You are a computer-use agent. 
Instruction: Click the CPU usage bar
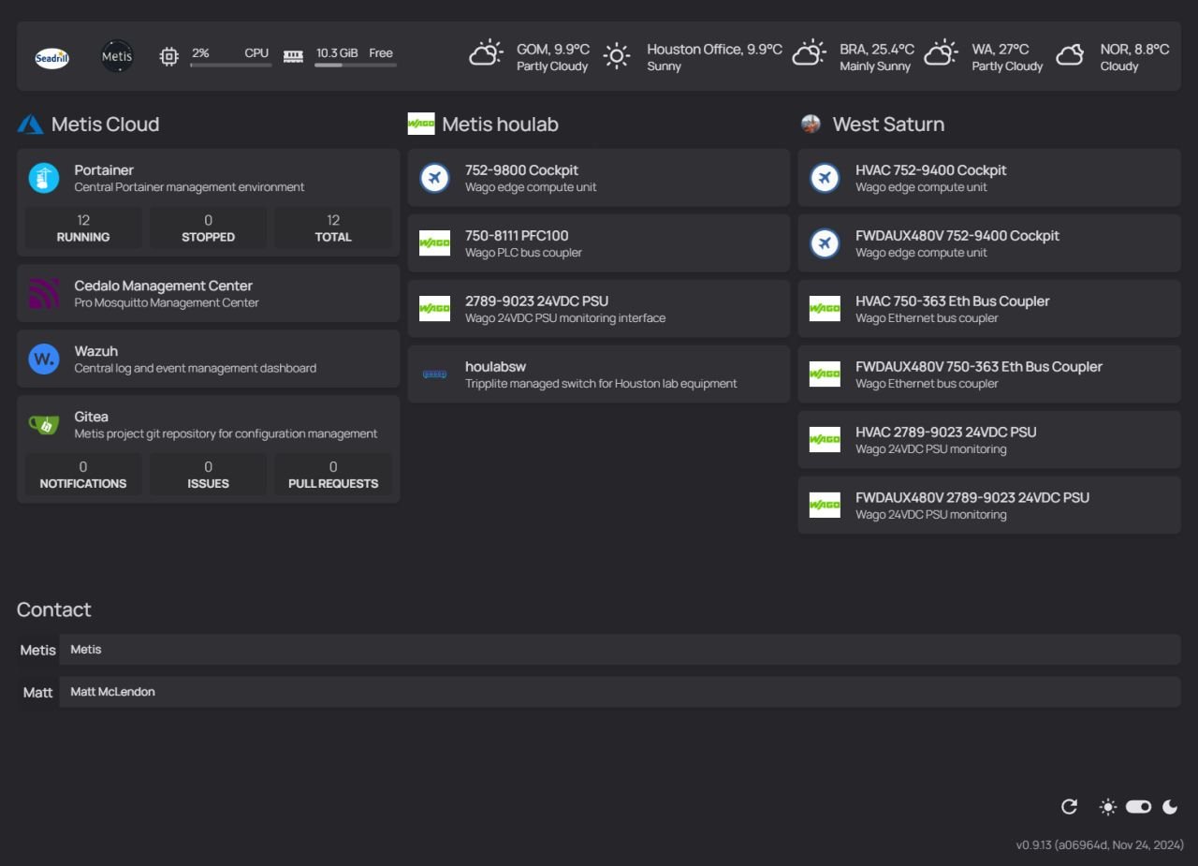pos(230,65)
